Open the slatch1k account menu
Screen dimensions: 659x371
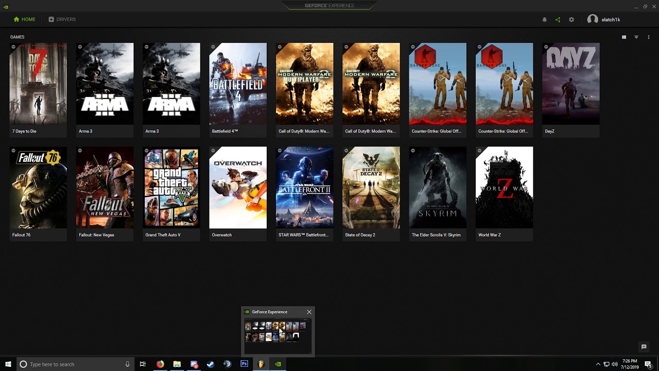(x=603, y=20)
